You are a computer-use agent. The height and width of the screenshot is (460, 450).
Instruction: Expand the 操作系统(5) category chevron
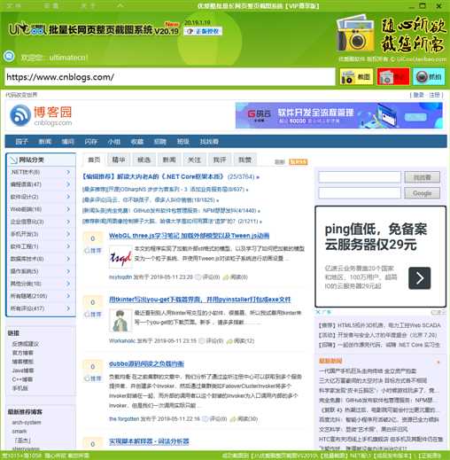(68, 271)
